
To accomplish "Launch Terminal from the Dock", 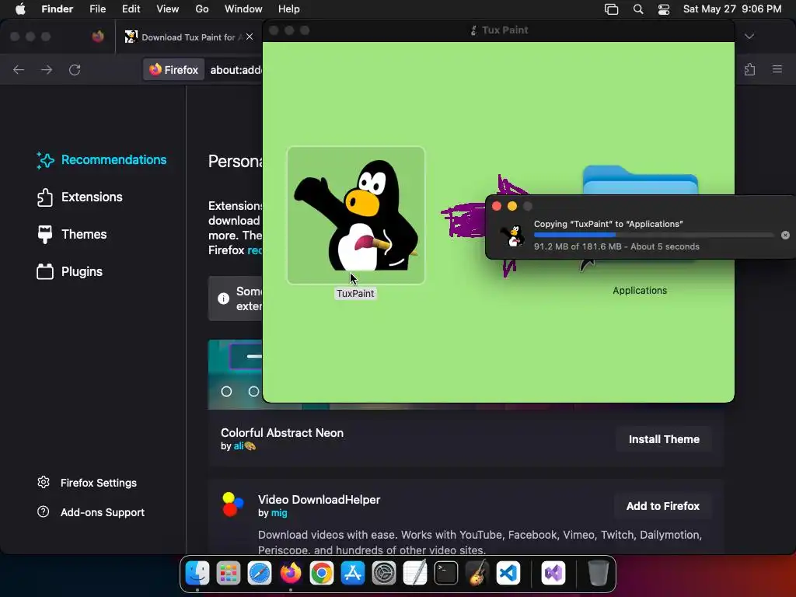I will [446, 573].
